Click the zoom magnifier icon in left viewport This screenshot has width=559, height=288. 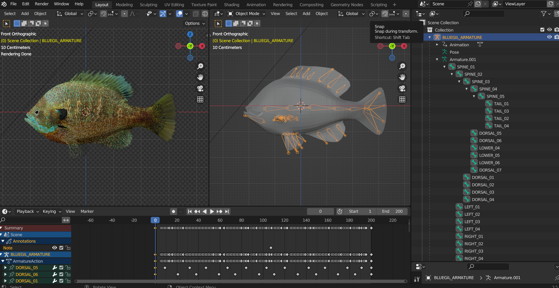click(x=200, y=66)
